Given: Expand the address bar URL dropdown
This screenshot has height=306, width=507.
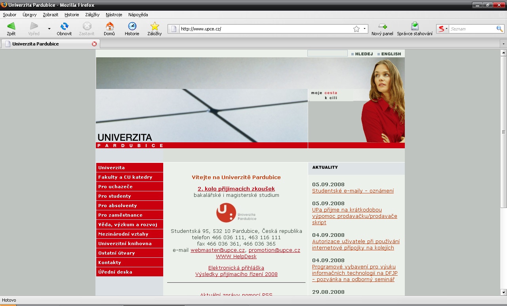Looking at the screenshot, I should 364,29.
